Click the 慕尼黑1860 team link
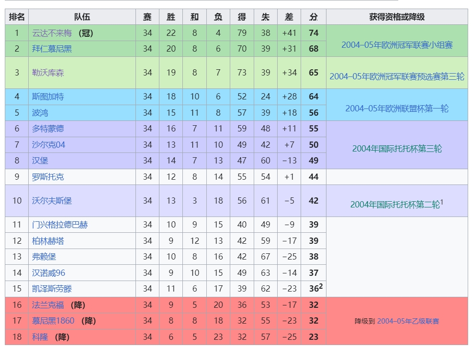Viewport: 472px width, 347px height. click(53, 321)
